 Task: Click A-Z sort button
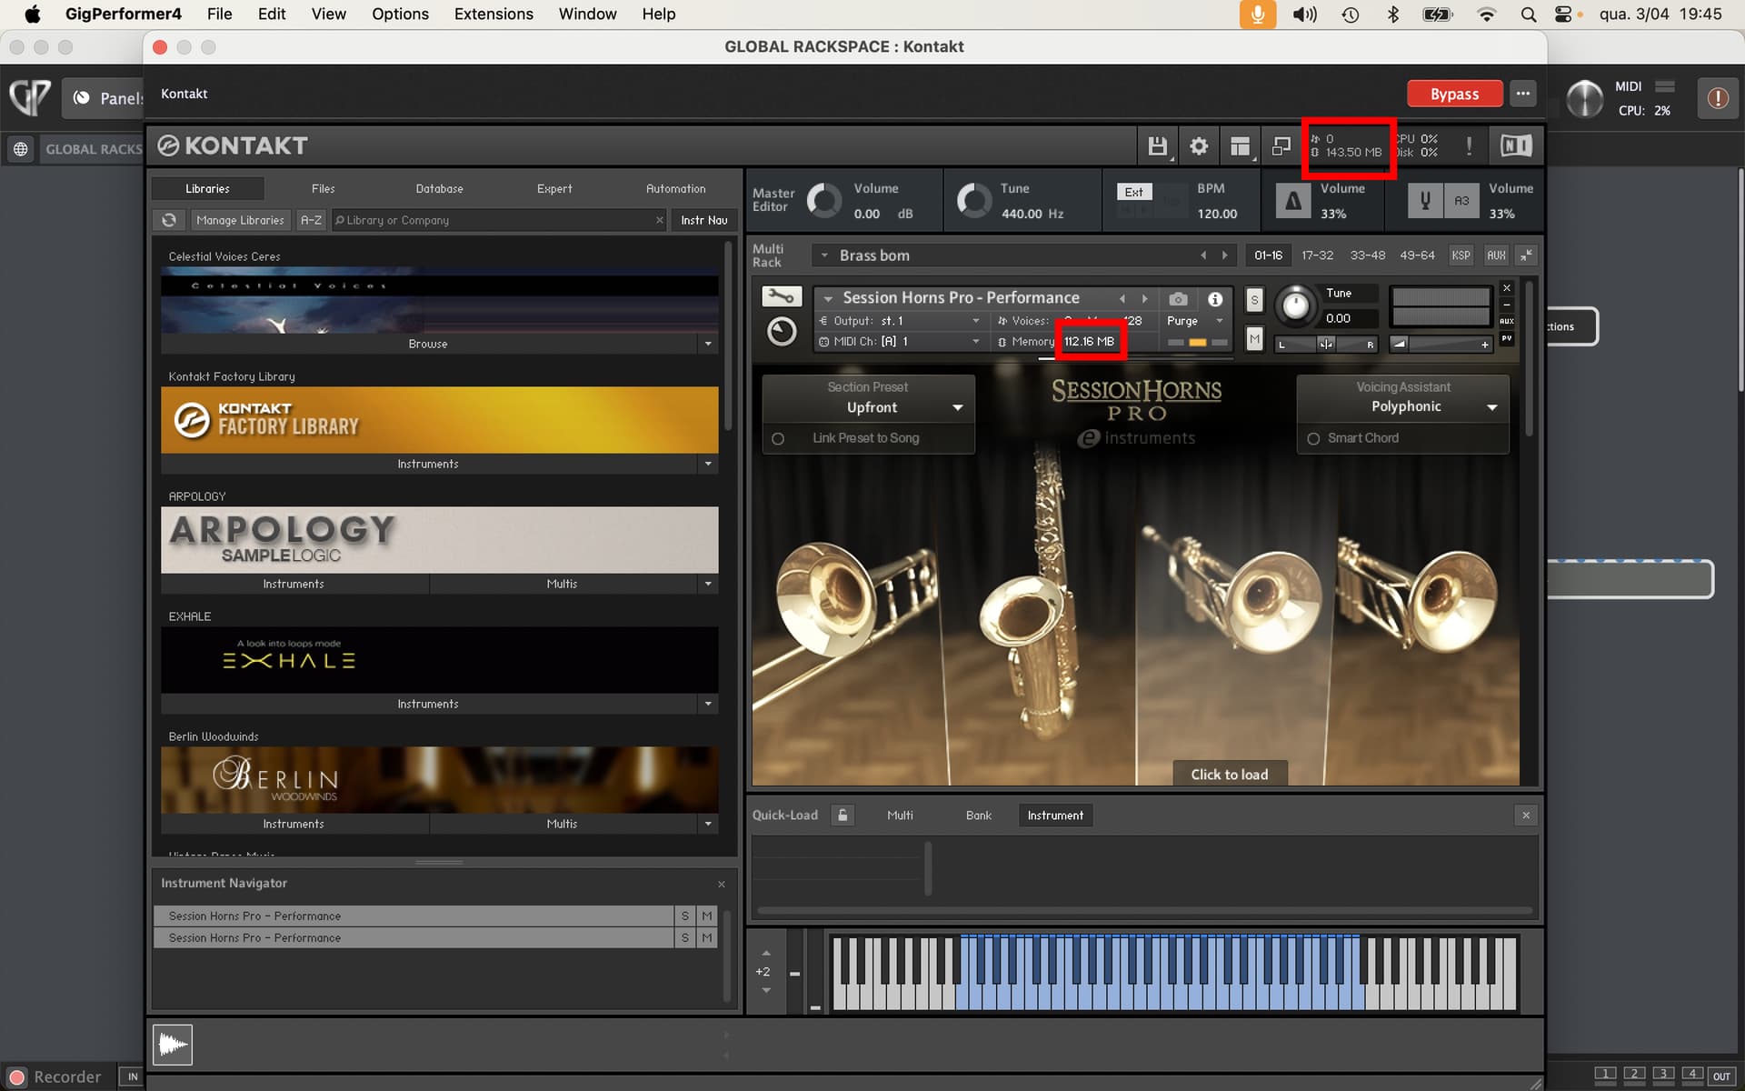tap(311, 220)
